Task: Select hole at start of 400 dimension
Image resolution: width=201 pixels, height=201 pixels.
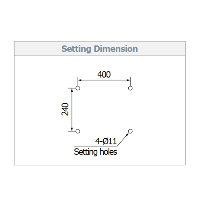Action: [x=78, y=88]
